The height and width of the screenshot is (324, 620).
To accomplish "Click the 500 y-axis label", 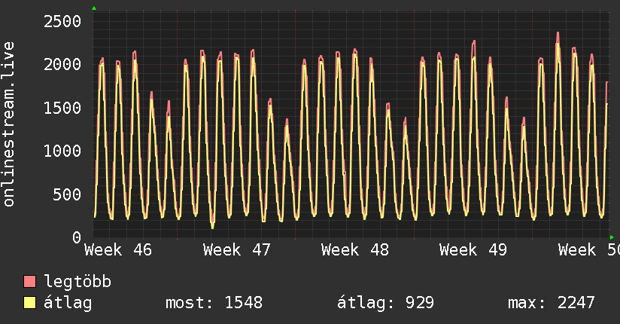I will coord(67,194).
